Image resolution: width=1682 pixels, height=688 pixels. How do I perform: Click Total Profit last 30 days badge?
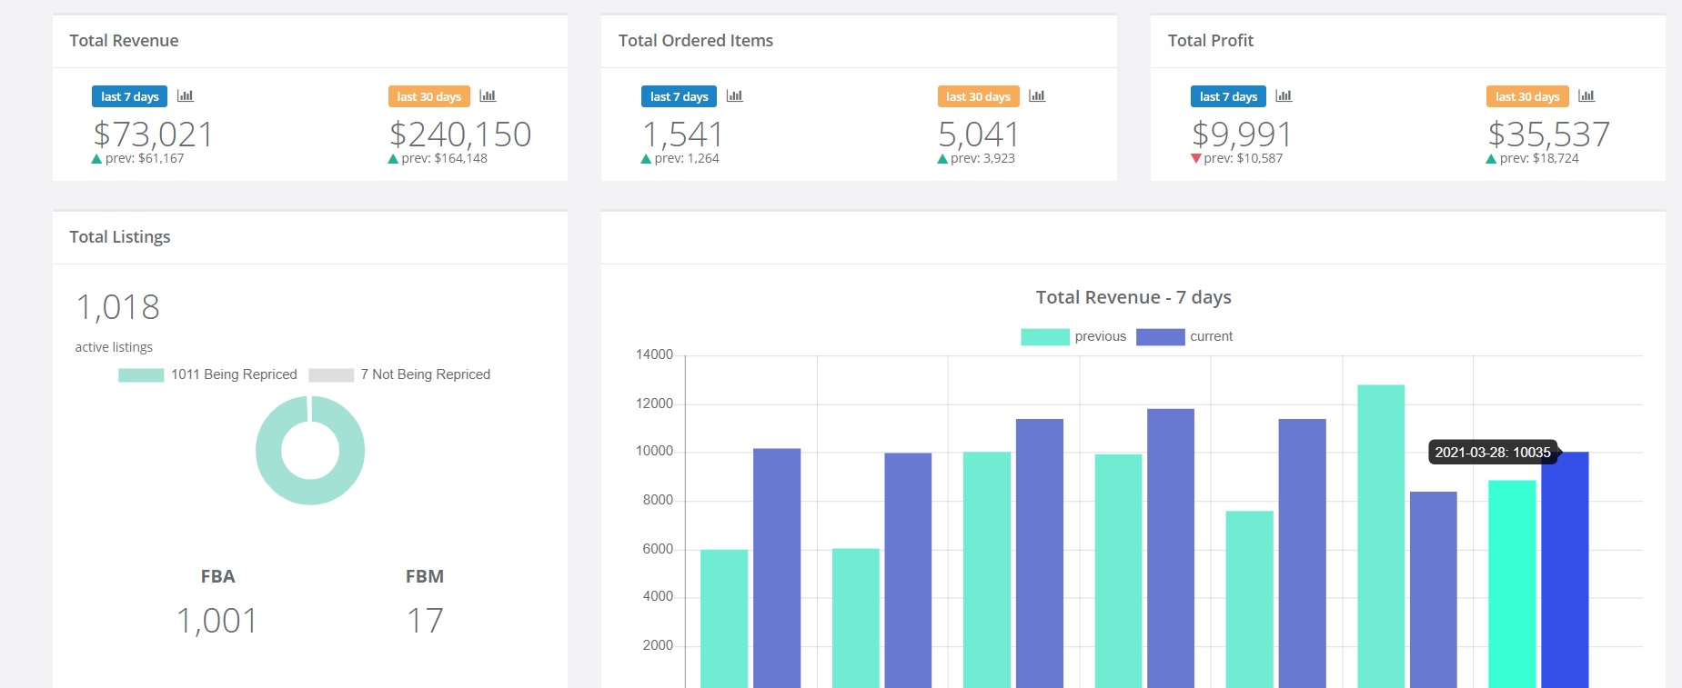[x=1528, y=96]
